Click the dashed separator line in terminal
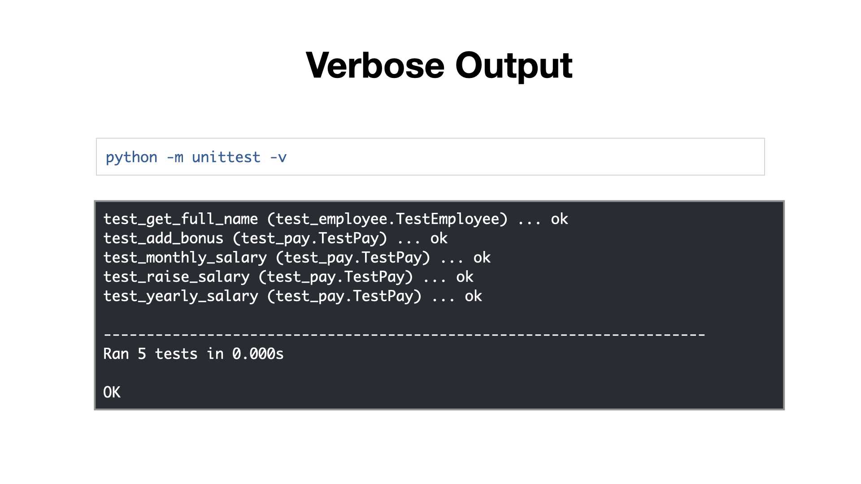861x484 pixels. tap(404, 334)
